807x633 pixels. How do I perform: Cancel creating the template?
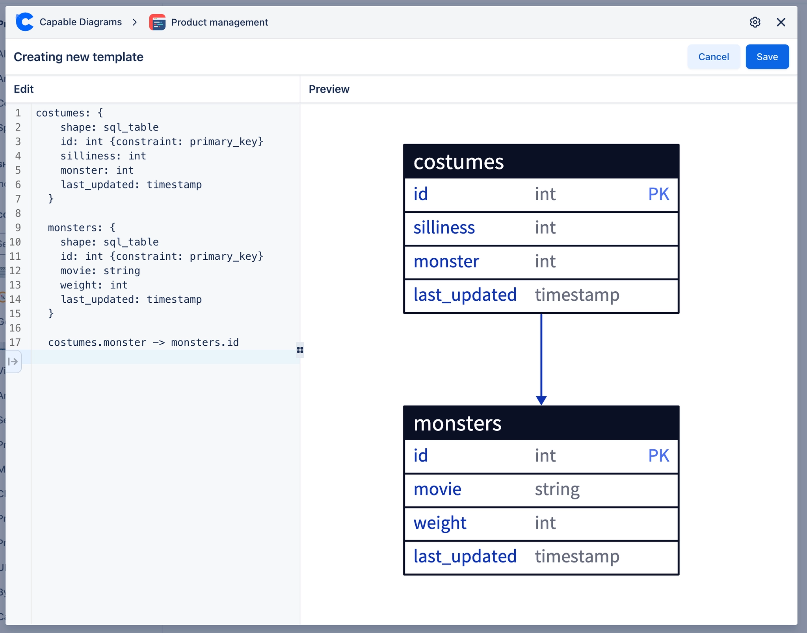(x=713, y=56)
